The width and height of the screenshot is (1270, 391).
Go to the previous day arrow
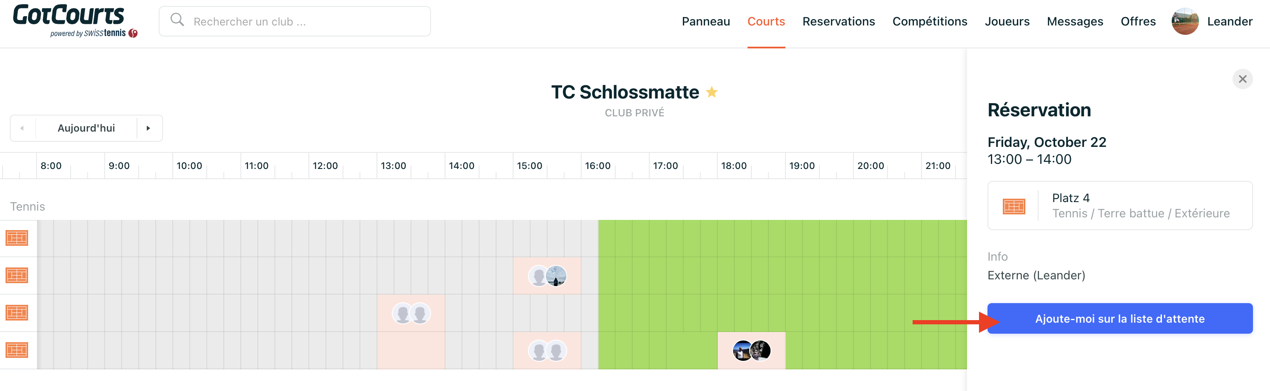point(22,128)
